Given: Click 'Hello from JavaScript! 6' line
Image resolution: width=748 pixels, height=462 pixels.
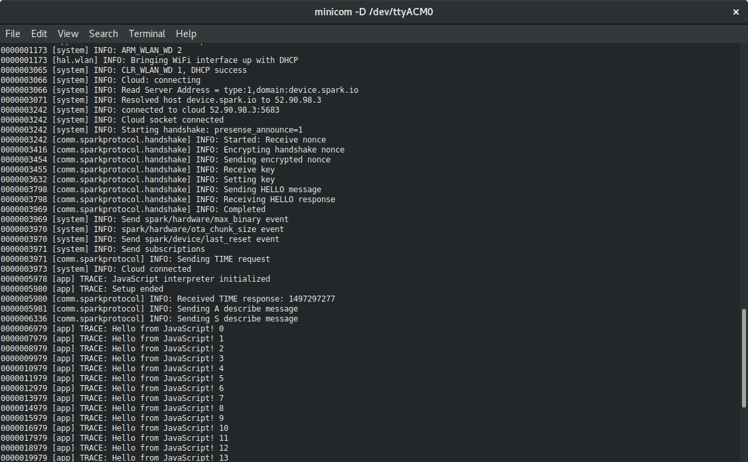Looking at the screenshot, I should coord(112,388).
